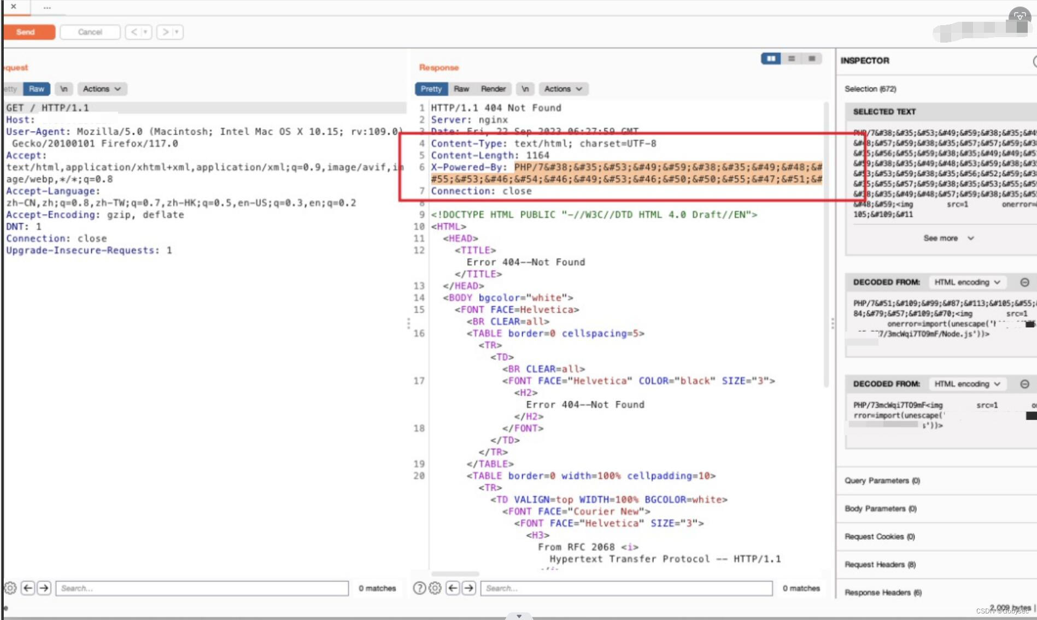Focus the request search field

coord(202,588)
